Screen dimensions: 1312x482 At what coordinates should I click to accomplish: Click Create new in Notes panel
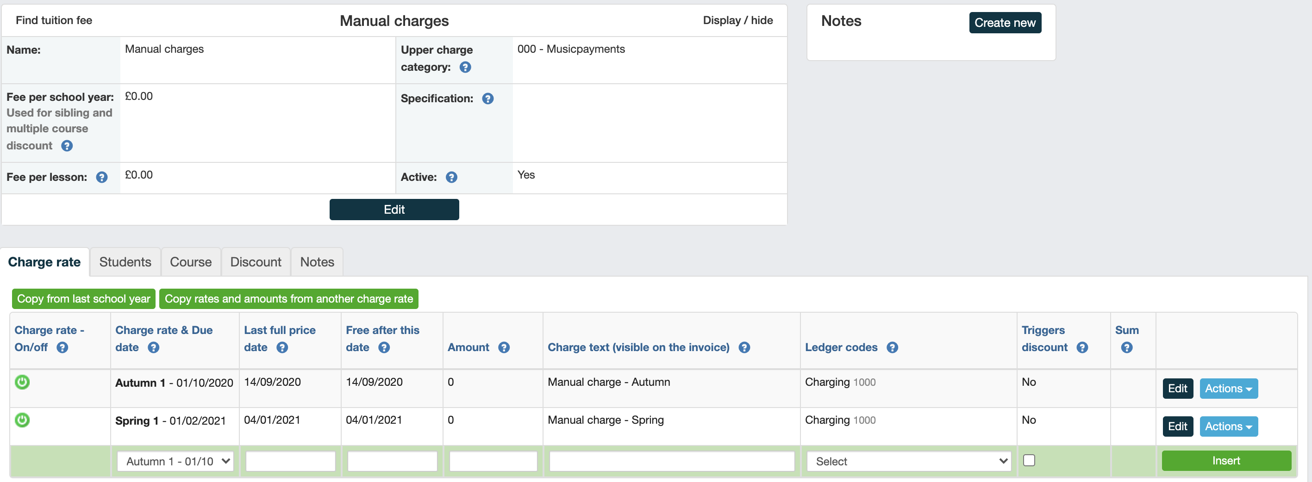tap(1005, 23)
